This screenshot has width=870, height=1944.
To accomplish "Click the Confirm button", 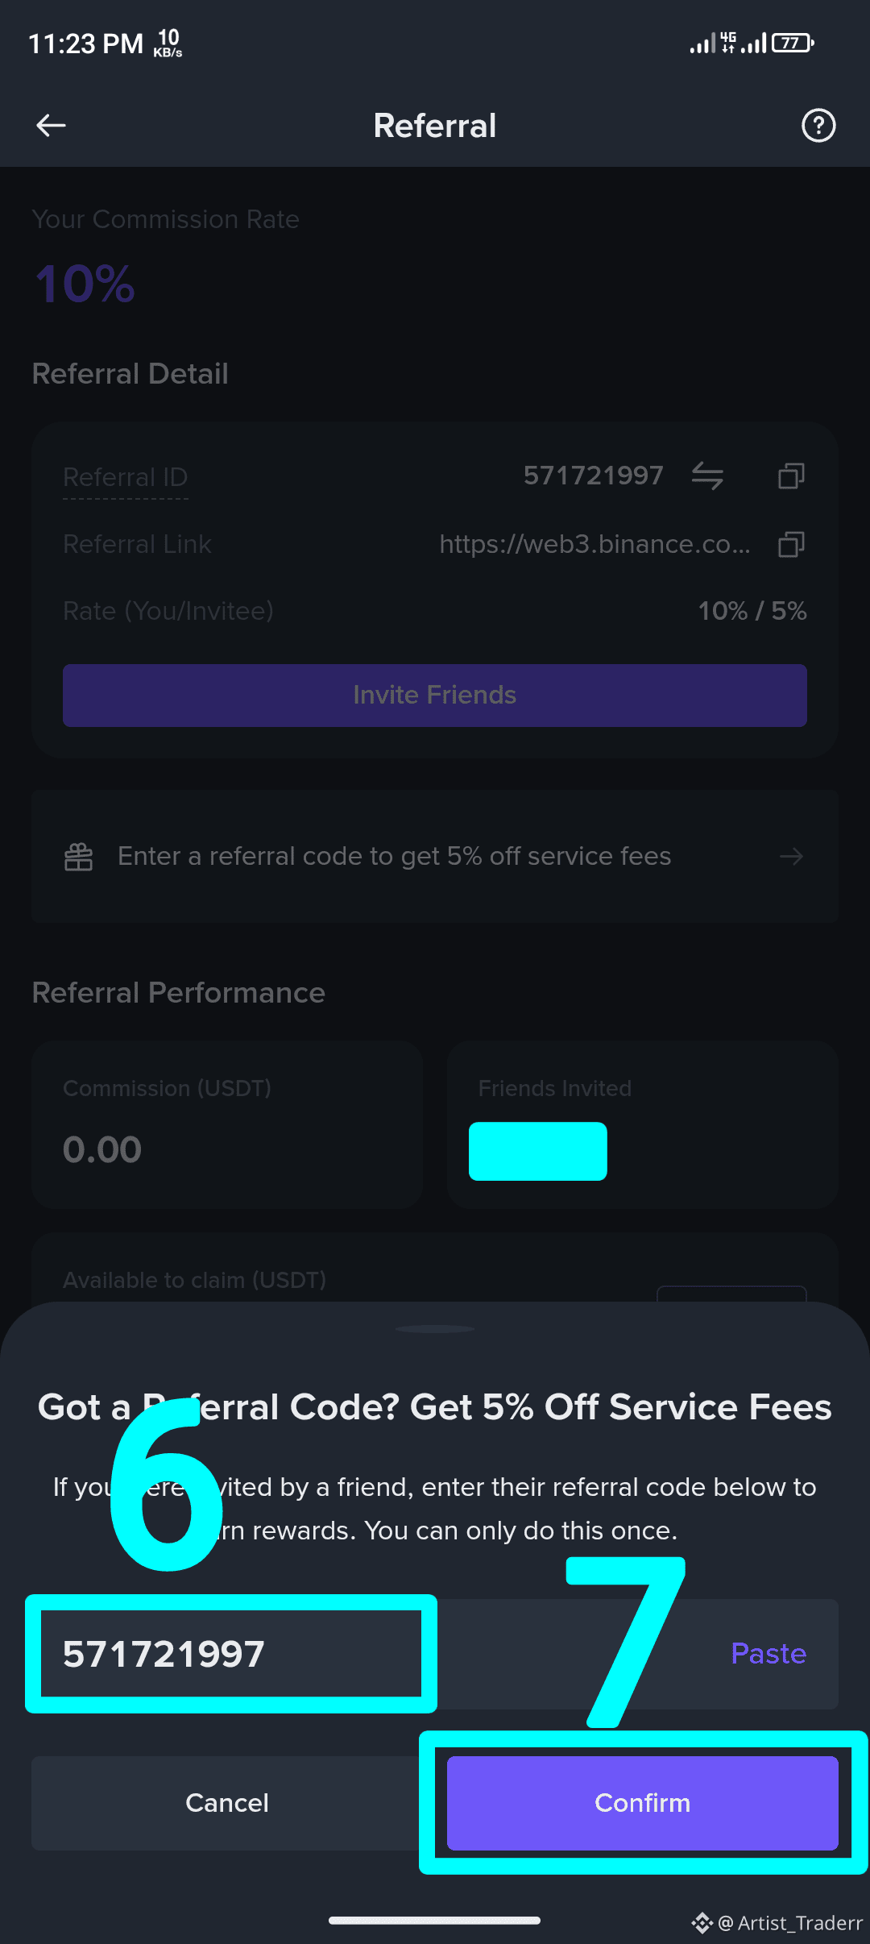I will (643, 1803).
